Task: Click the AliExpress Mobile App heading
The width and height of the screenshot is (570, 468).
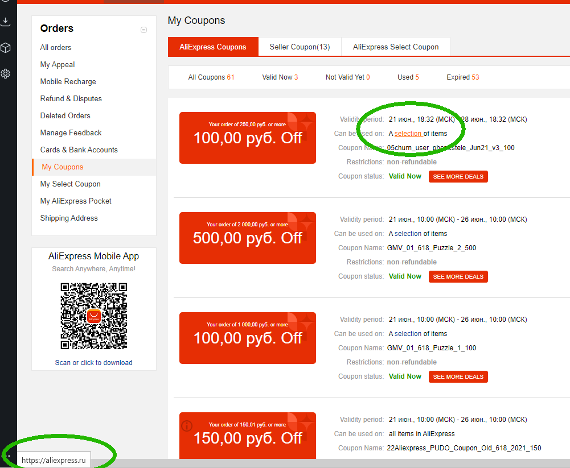Action: (94, 256)
